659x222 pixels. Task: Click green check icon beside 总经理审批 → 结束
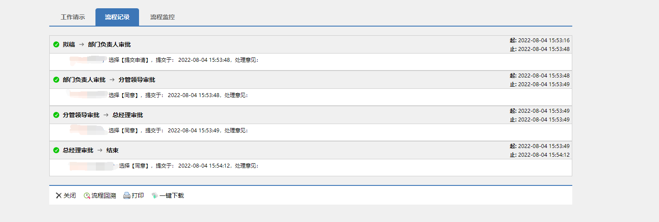[x=56, y=150]
